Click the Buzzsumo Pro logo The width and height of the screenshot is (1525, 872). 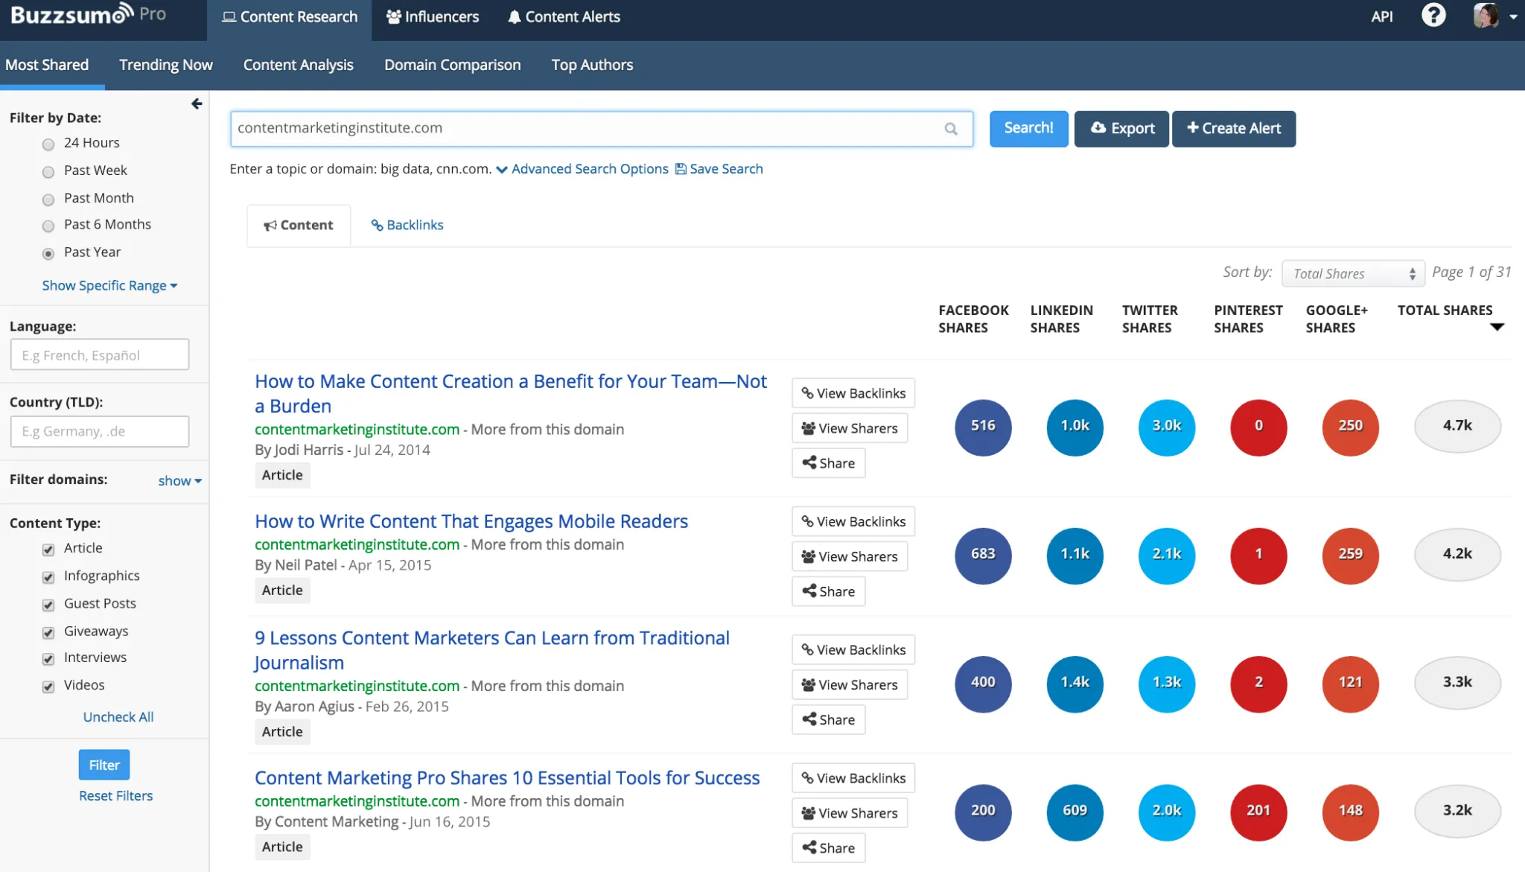click(88, 15)
